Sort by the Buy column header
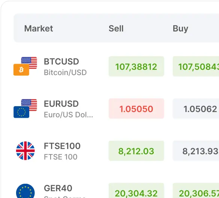219x198 pixels. (x=180, y=29)
